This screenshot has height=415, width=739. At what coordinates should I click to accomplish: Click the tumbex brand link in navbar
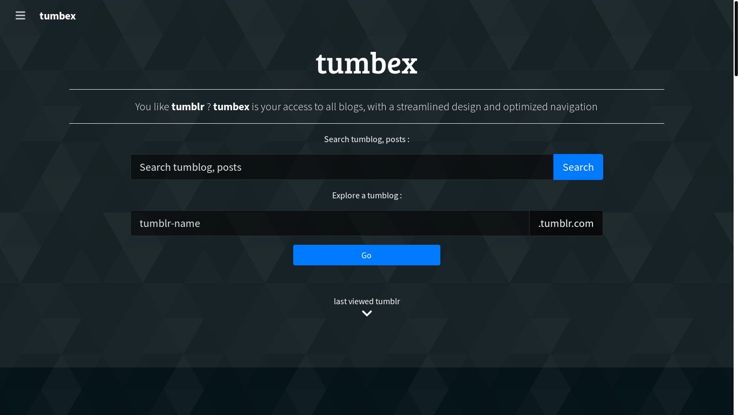tap(57, 16)
